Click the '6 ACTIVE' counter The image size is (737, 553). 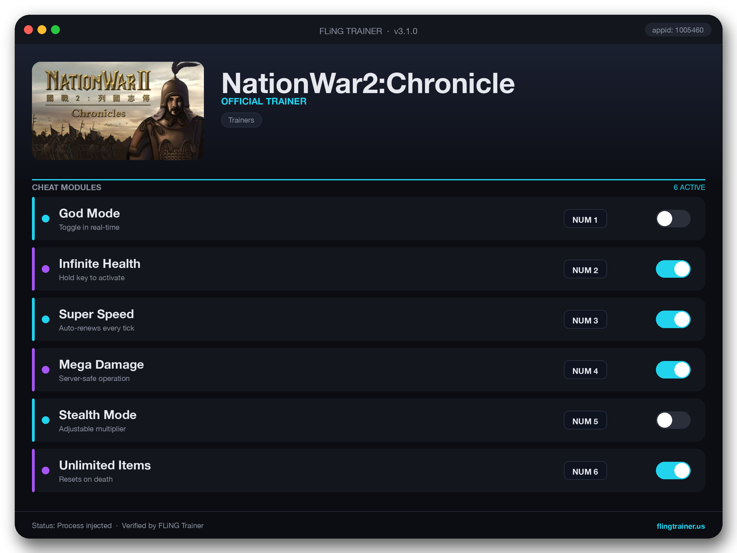689,187
